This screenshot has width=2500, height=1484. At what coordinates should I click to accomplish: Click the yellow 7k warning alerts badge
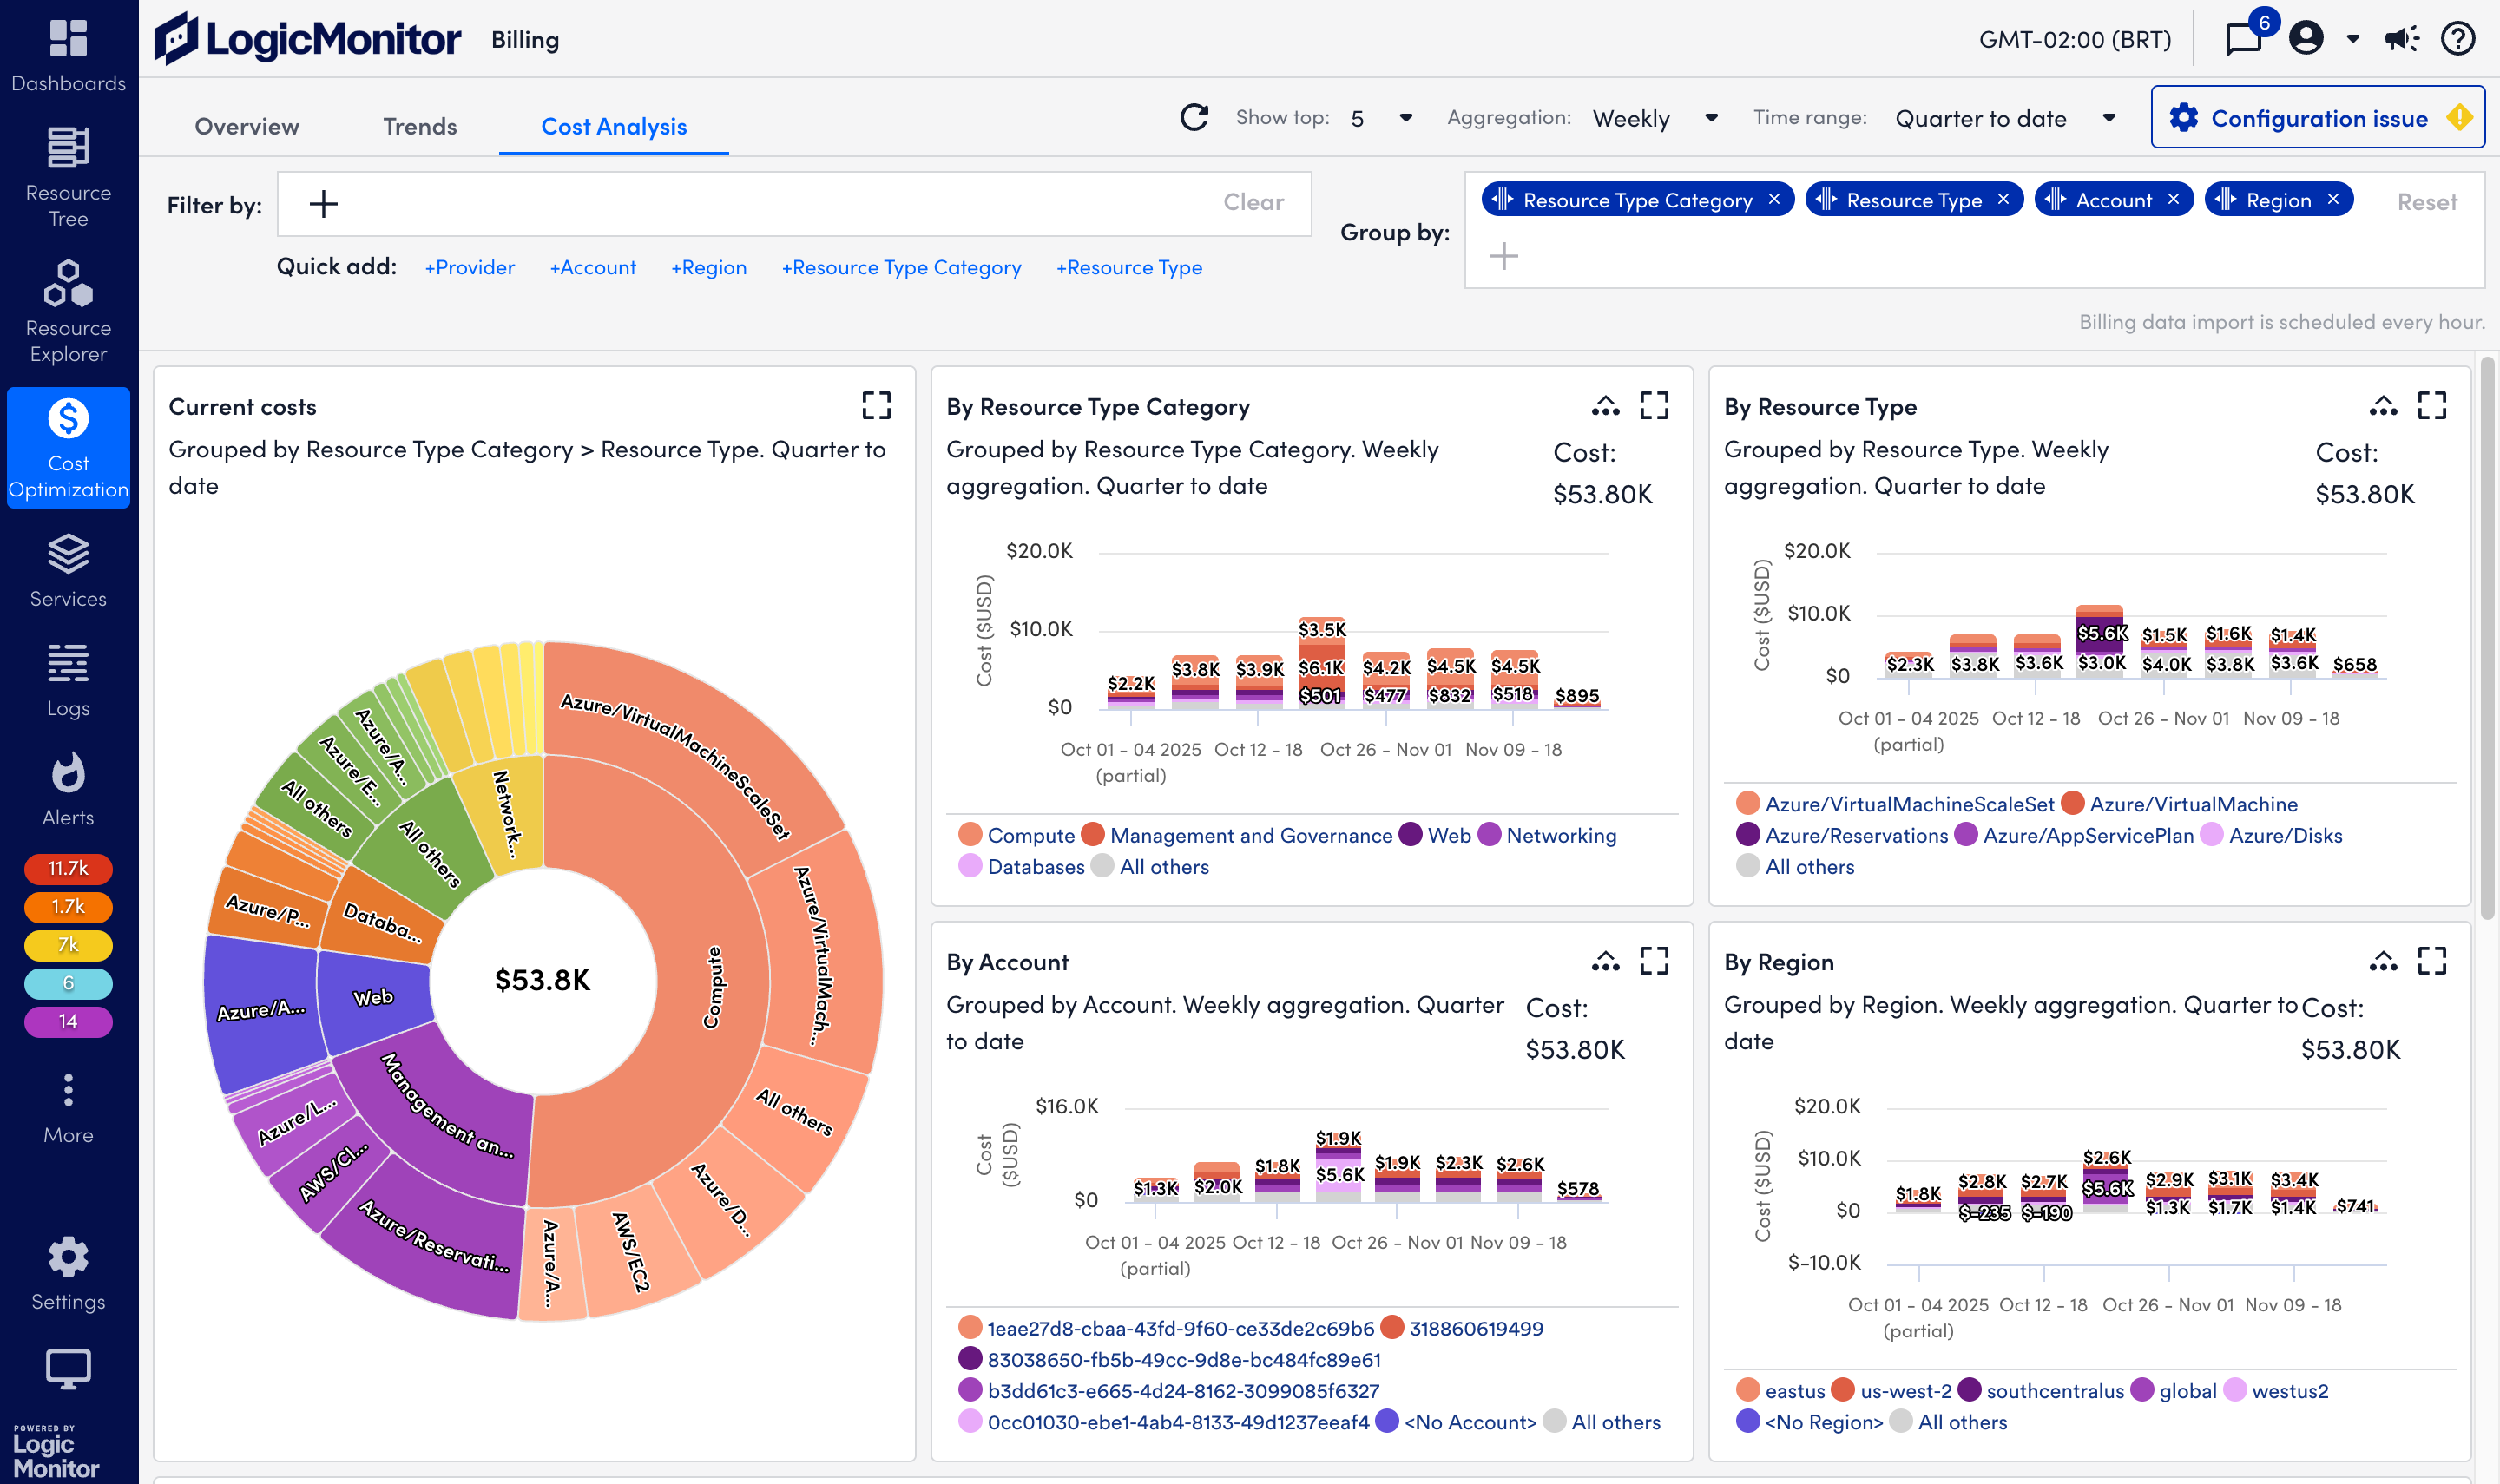coord(68,944)
